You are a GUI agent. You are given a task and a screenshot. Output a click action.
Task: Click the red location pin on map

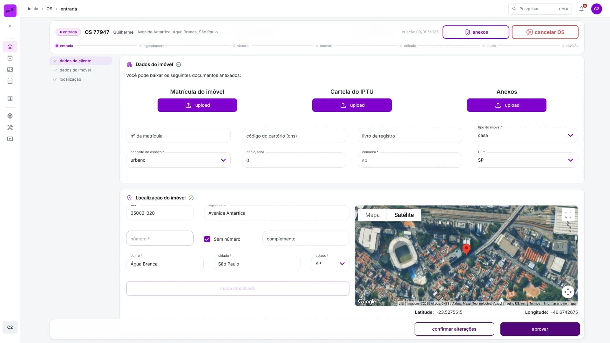click(x=466, y=249)
